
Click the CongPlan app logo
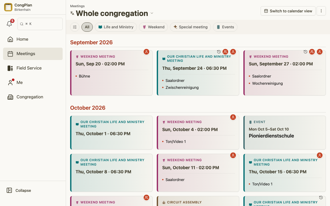coord(8,7)
